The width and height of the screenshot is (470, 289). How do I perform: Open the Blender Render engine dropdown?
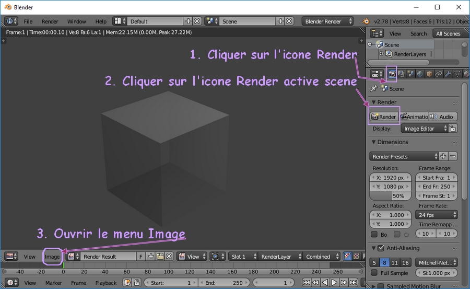point(327,21)
